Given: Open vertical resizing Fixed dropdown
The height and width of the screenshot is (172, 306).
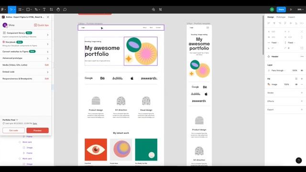Looking at the screenshot, I should 290,43.
